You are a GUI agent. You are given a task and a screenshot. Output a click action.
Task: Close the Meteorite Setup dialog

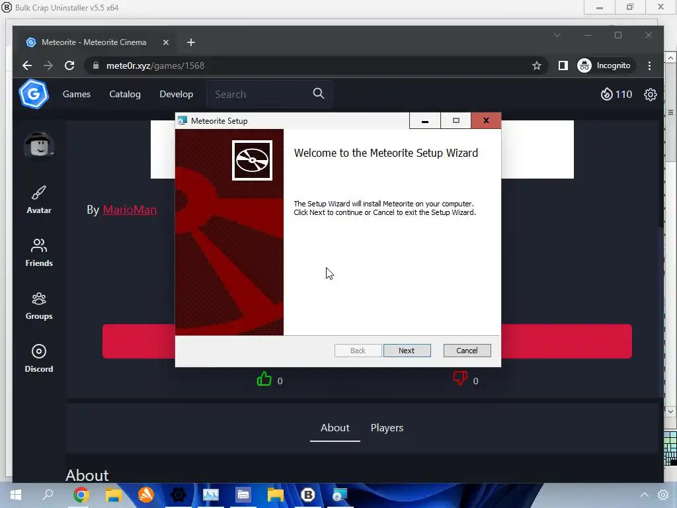[x=486, y=120]
